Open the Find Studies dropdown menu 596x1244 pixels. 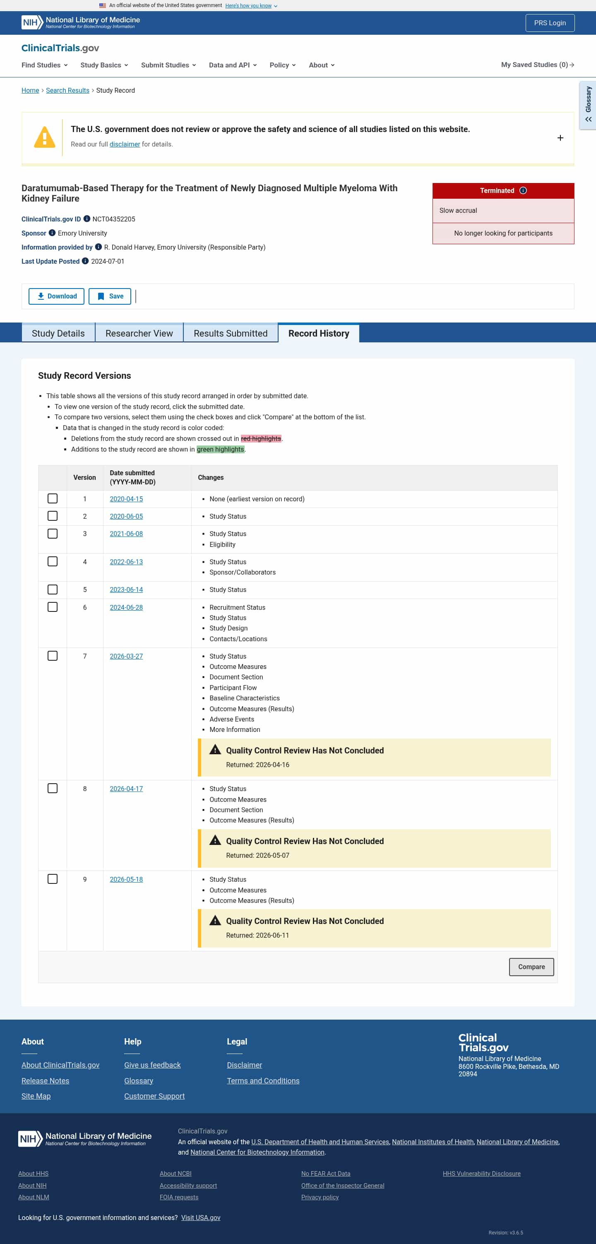click(44, 65)
